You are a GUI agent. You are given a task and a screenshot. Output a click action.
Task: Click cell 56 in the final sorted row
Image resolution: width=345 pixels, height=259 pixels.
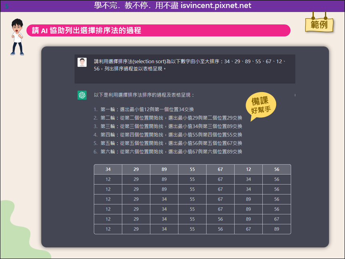[220, 229]
